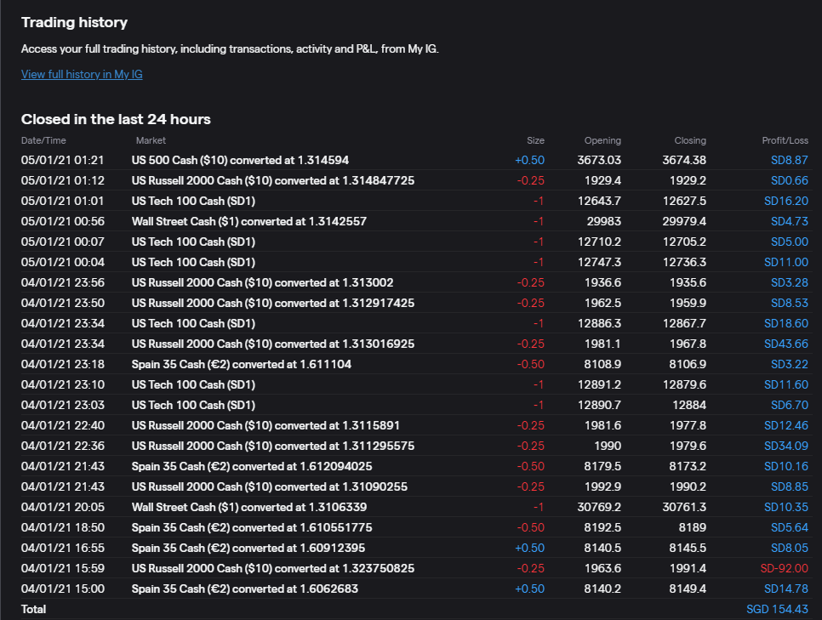822x620 pixels.
Task: Select the US 500 Cash trade row
Action: pyautogui.click(x=240, y=160)
